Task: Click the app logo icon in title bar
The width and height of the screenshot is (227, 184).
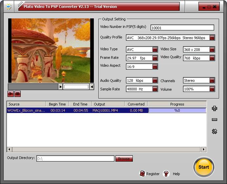Action: 9,7
